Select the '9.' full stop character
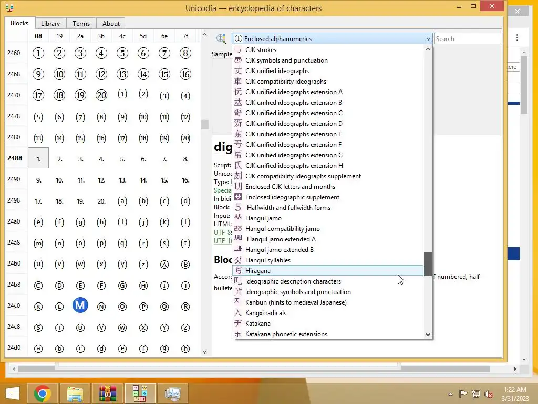The image size is (538, 404). point(38,180)
